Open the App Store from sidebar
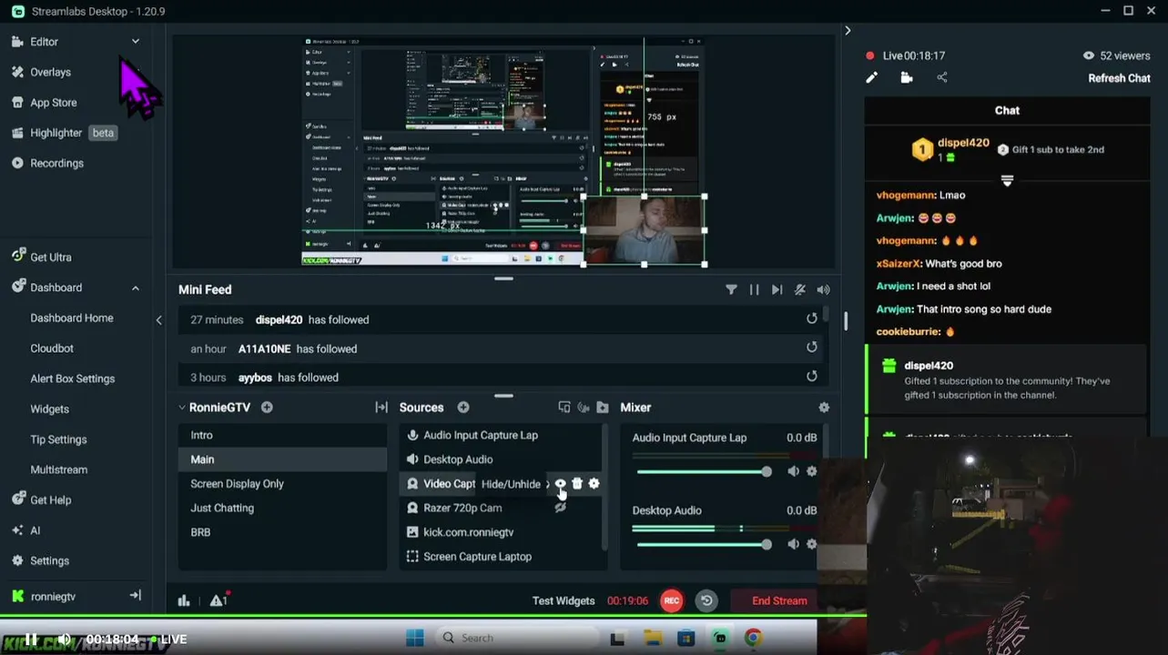 tap(53, 103)
